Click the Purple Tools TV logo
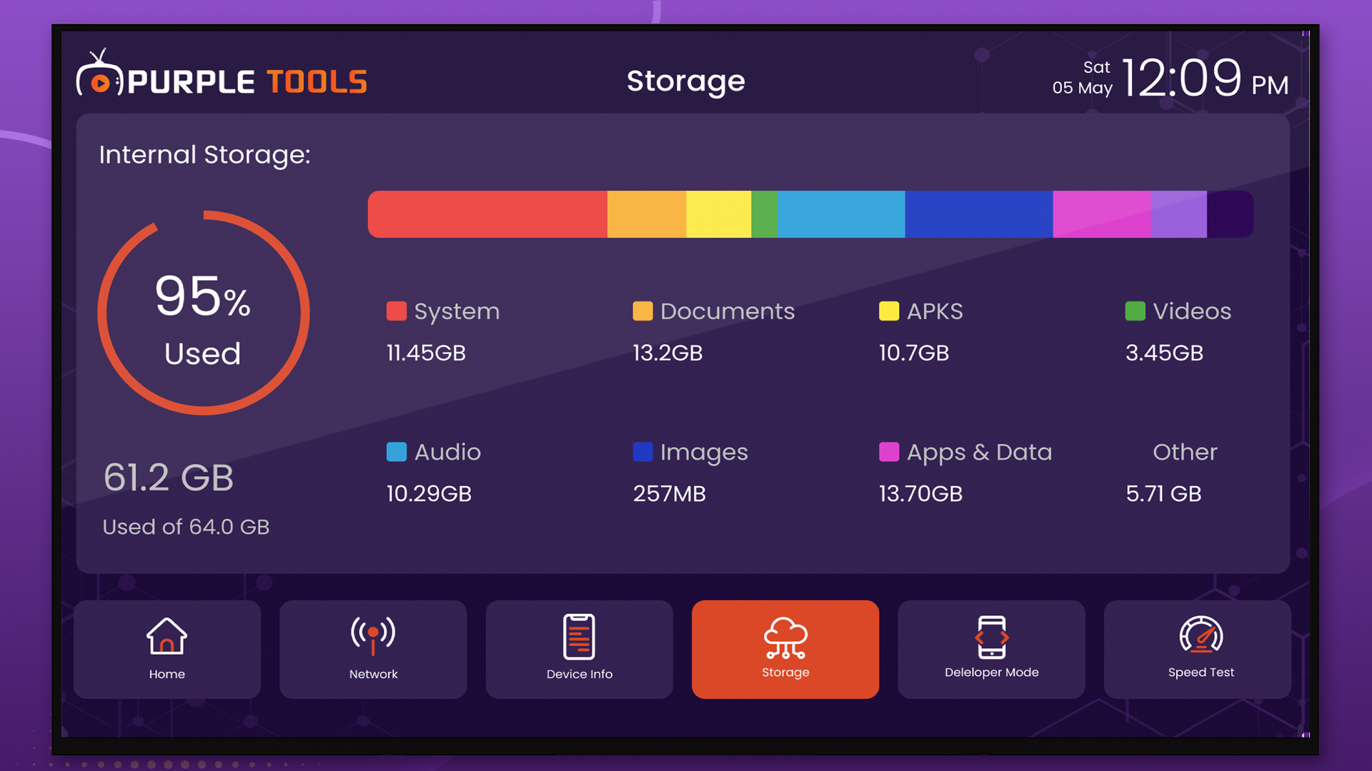 coord(100,73)
